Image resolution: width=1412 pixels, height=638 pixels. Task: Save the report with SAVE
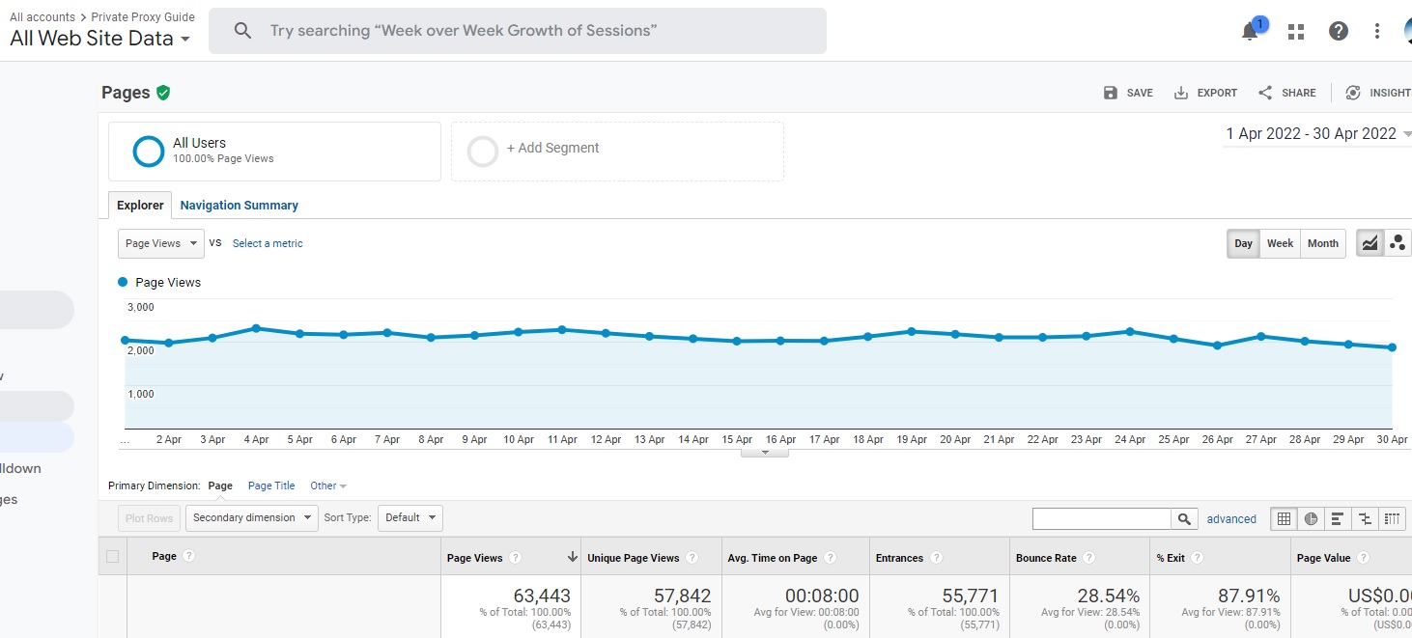click(1128, 93)
